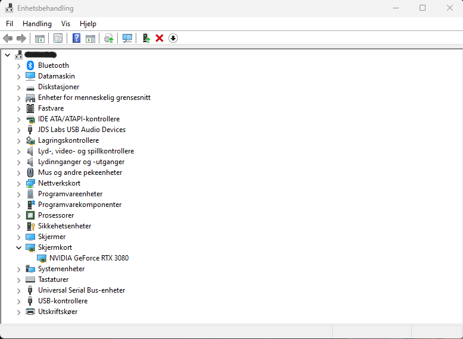
Task: Click the Bluetooth category icon
Action: (30, 65)
